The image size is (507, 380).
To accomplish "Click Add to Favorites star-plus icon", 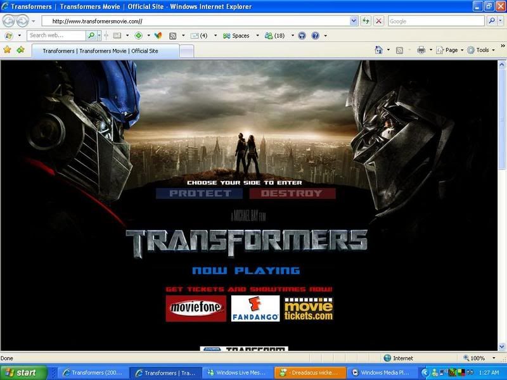I will click(21, 50).
